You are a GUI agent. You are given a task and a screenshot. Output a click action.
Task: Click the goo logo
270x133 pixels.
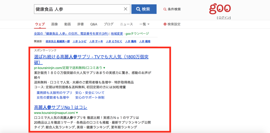tap(220, 9)
